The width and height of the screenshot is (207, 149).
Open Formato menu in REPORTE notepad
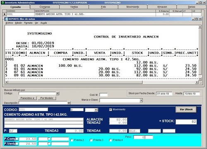pyautogui.click(x=28, y=23)
